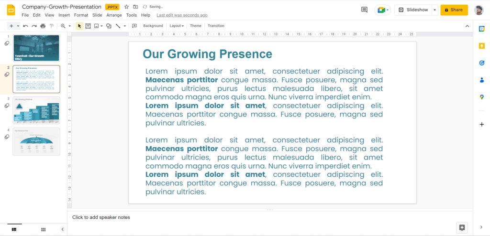The image size is (490, 236).
Task: Open the new slide layout dropdown arrow
Action: (18, 26)
